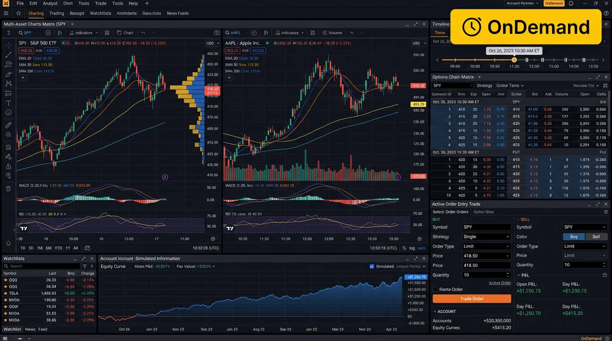
Task: Click the watchlist Search field
Action: click(x=41, y=266)
